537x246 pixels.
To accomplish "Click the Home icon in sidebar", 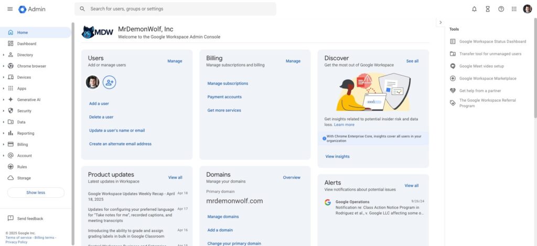I will coord(10,33).
